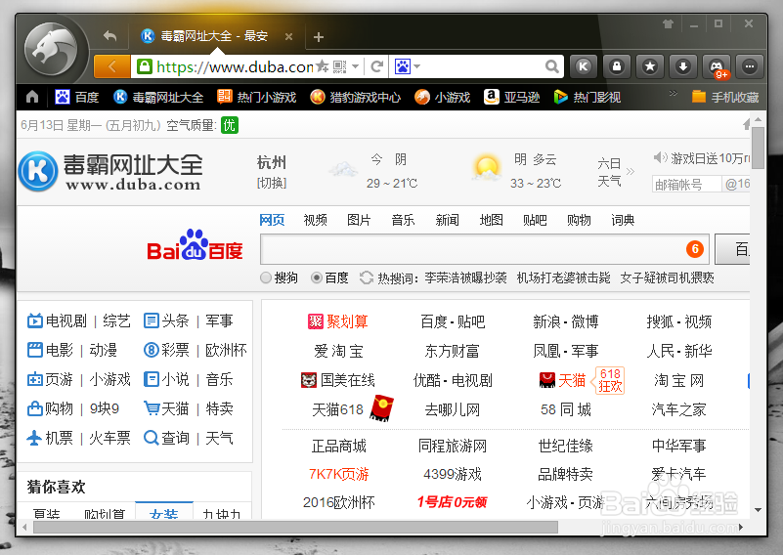The height and width of the screenshot is (555, 783).
Task: Open the 手机收藏 folder
Action: click(725, 97)
